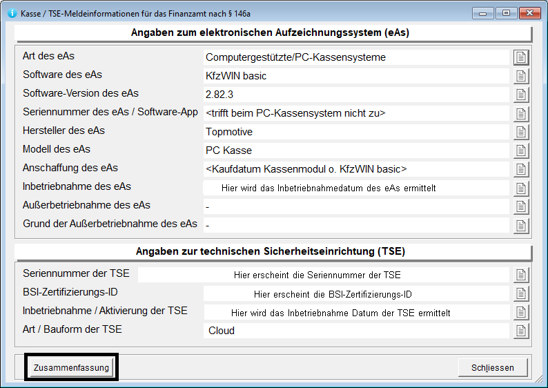Click the 'Inbetriebnahme des eAs' label

click(77, 186)
